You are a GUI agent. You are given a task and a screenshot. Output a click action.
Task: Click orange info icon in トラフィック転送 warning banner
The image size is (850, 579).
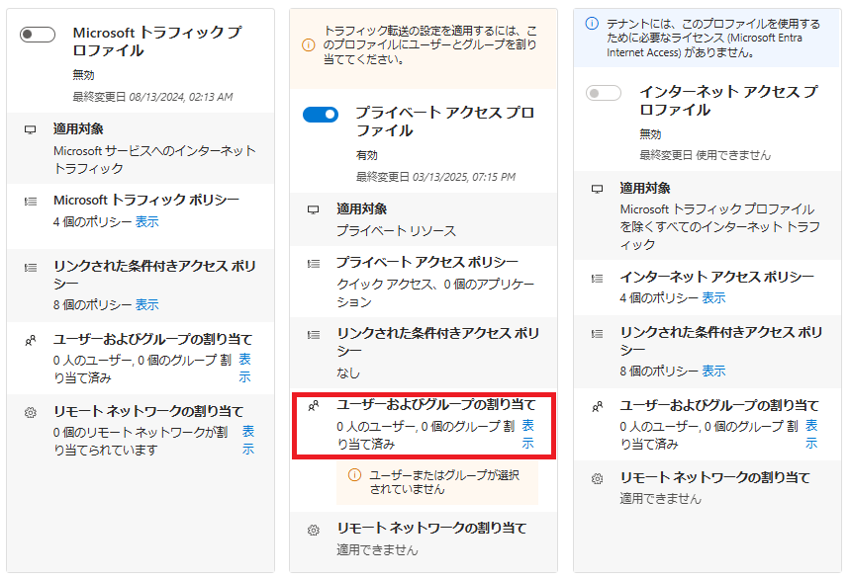(308, 44)
